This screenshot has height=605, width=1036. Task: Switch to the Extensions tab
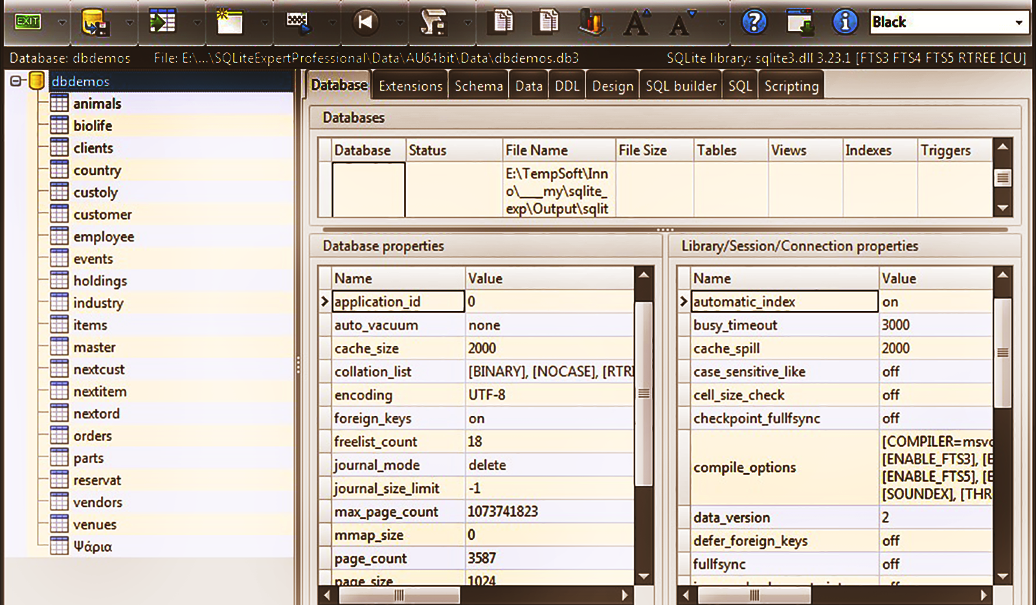[411, 86]
